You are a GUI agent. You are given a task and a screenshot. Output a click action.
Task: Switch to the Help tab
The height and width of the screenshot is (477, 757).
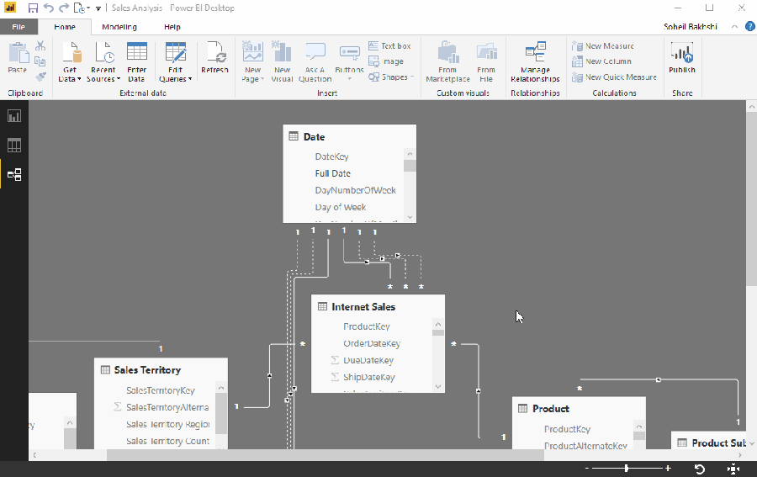coord(172,27)
